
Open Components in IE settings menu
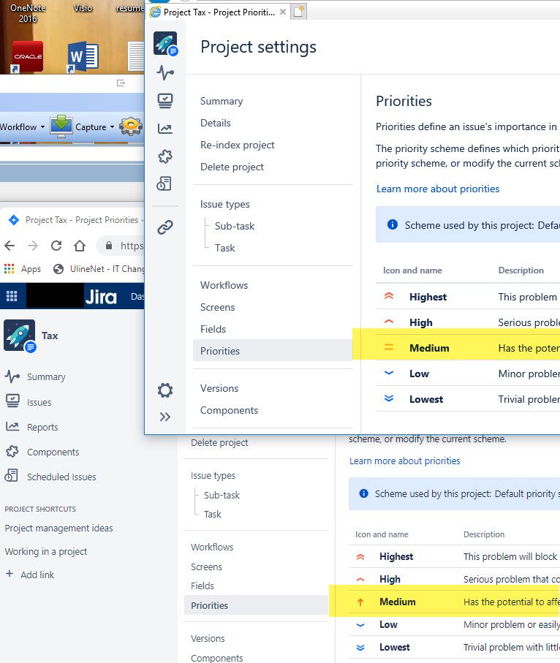tap(230, 411)
